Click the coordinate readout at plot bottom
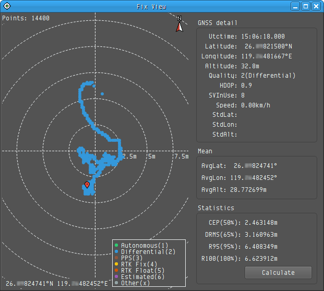324x291 pixels. click(x=57, y=284)
